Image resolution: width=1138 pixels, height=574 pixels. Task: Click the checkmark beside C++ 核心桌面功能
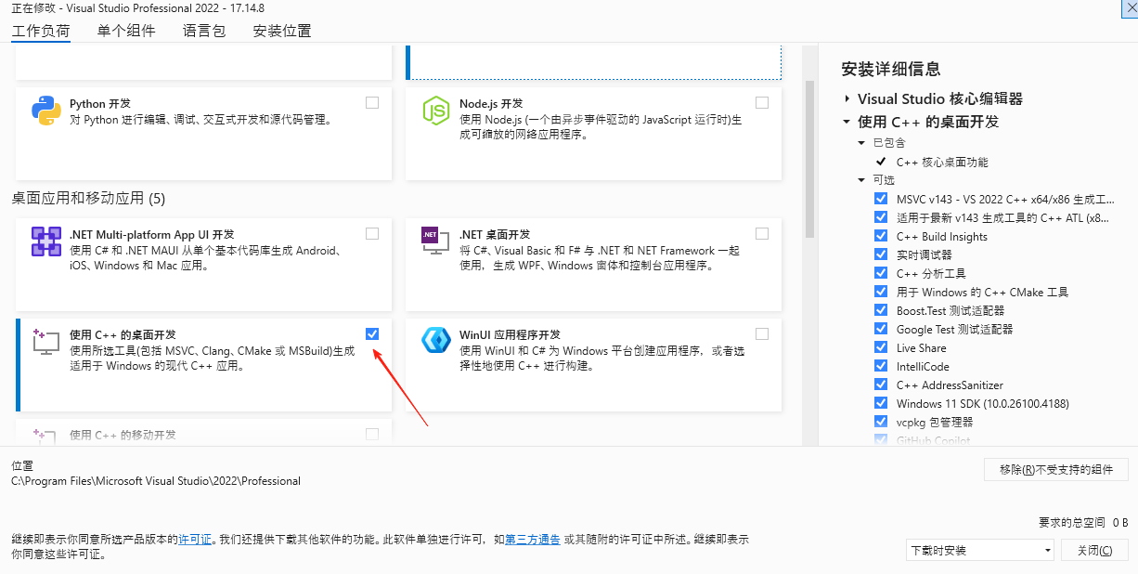881,162
